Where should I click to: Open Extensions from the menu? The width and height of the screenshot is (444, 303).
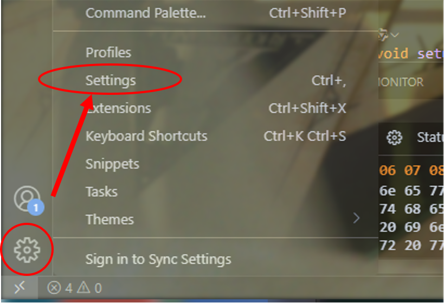coord(118,108)
